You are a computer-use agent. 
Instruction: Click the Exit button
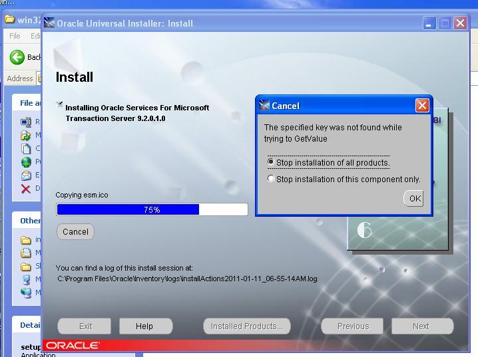click(x=85, y=326)
